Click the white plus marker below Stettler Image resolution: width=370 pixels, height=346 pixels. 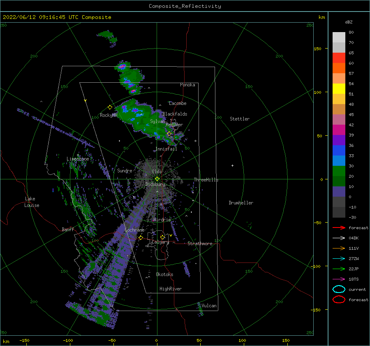232,165
